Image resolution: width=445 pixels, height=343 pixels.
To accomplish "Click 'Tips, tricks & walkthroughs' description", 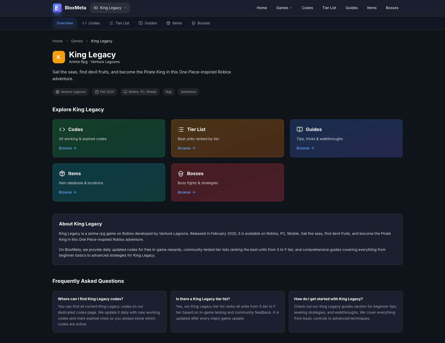I will pos(320,139).
